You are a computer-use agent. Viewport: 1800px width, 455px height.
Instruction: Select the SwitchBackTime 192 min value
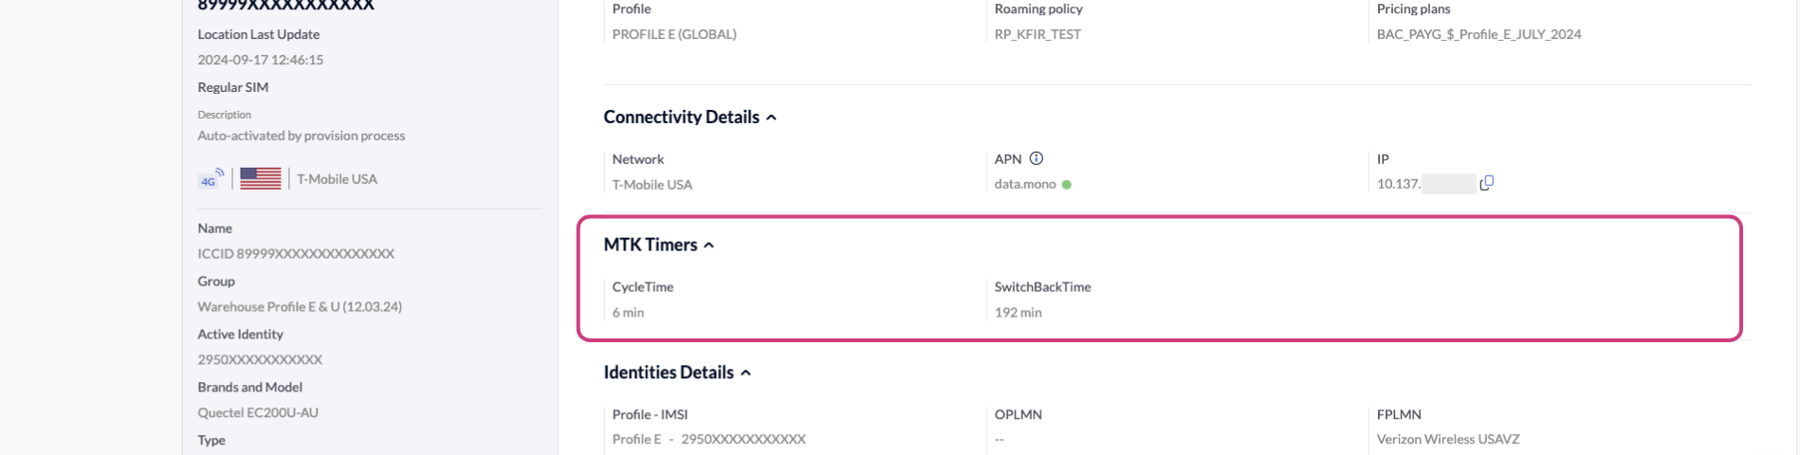pyautogui.click(x=1018, y=312)
